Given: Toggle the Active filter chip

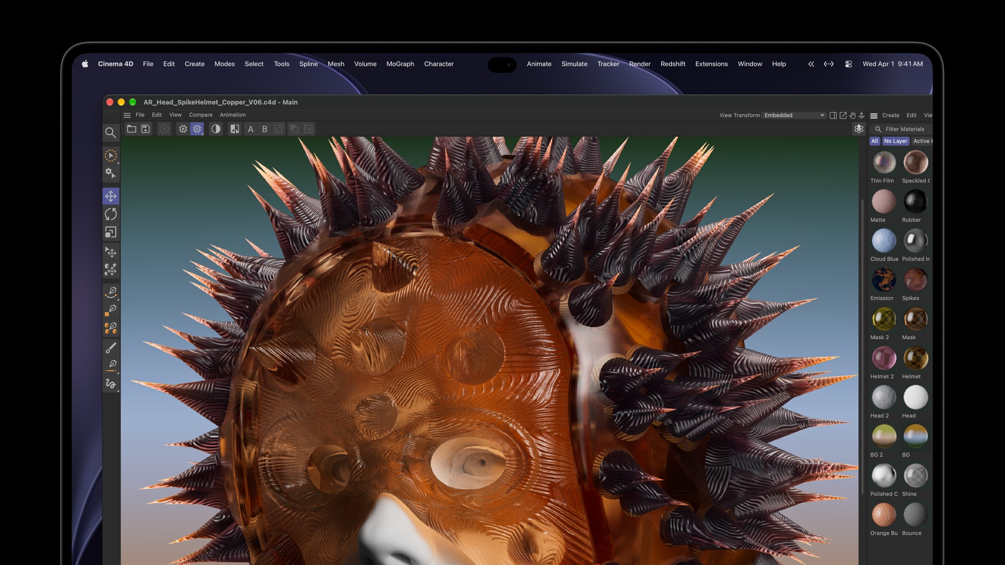Looking at the screenshot, I should click(922, 141).
